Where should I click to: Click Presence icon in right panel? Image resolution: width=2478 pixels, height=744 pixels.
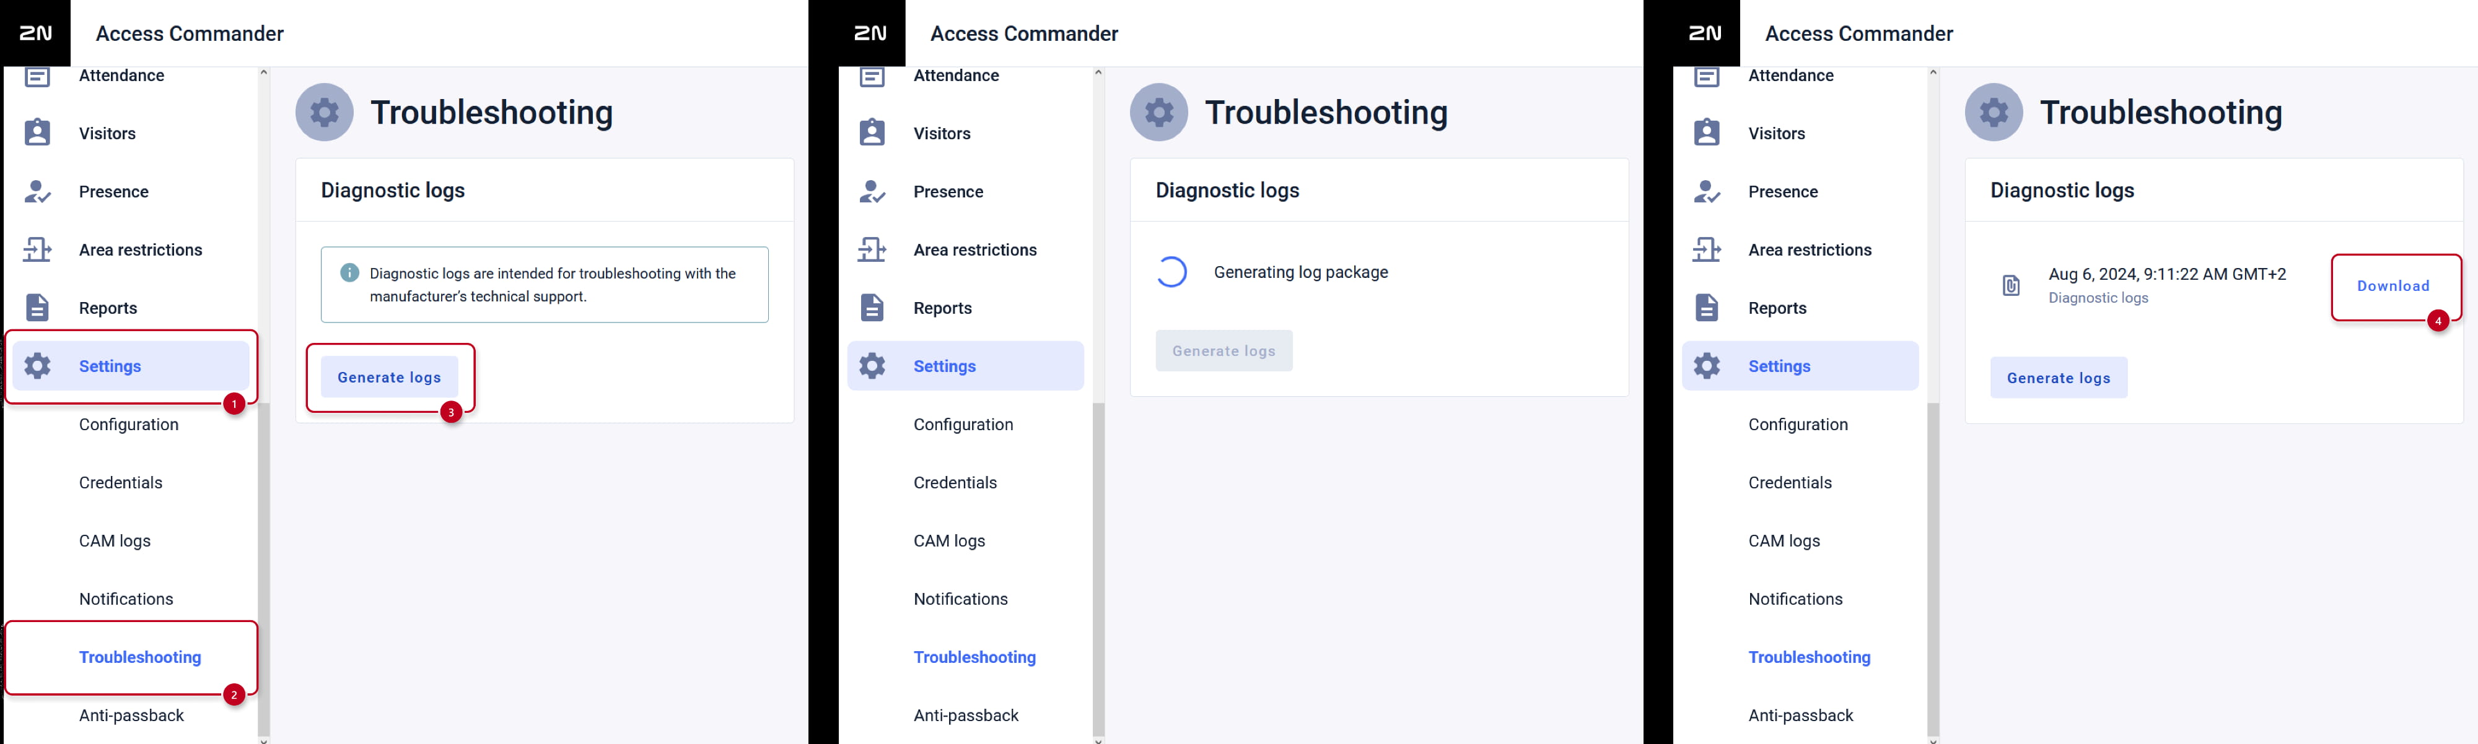point(1707,191)
